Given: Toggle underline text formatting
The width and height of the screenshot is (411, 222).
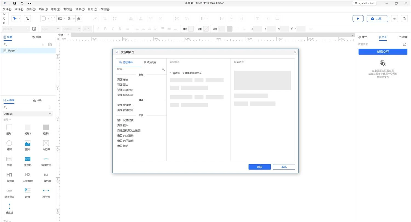Looking at the screenshot, I should click(x=120, y=29).
